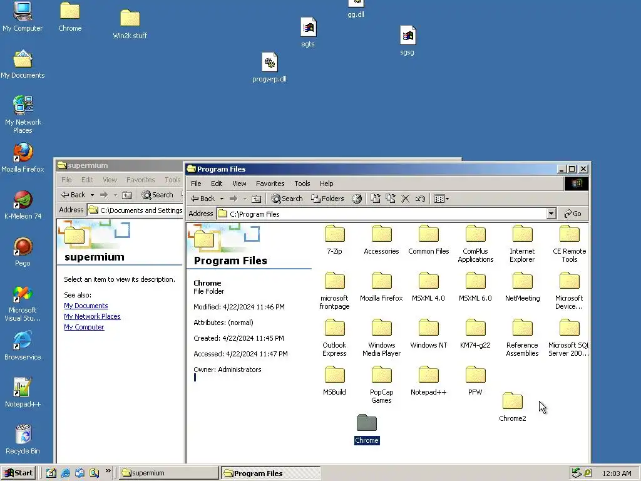Screen dimensions: 641x481
Task: Select the Common Files folder
Action: (x=428, y=240)
